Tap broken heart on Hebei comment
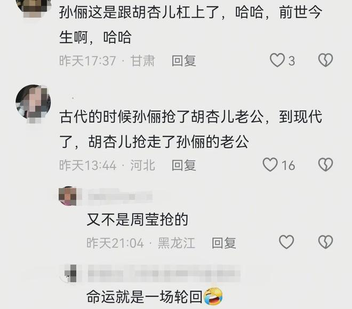 coord(325,164)
